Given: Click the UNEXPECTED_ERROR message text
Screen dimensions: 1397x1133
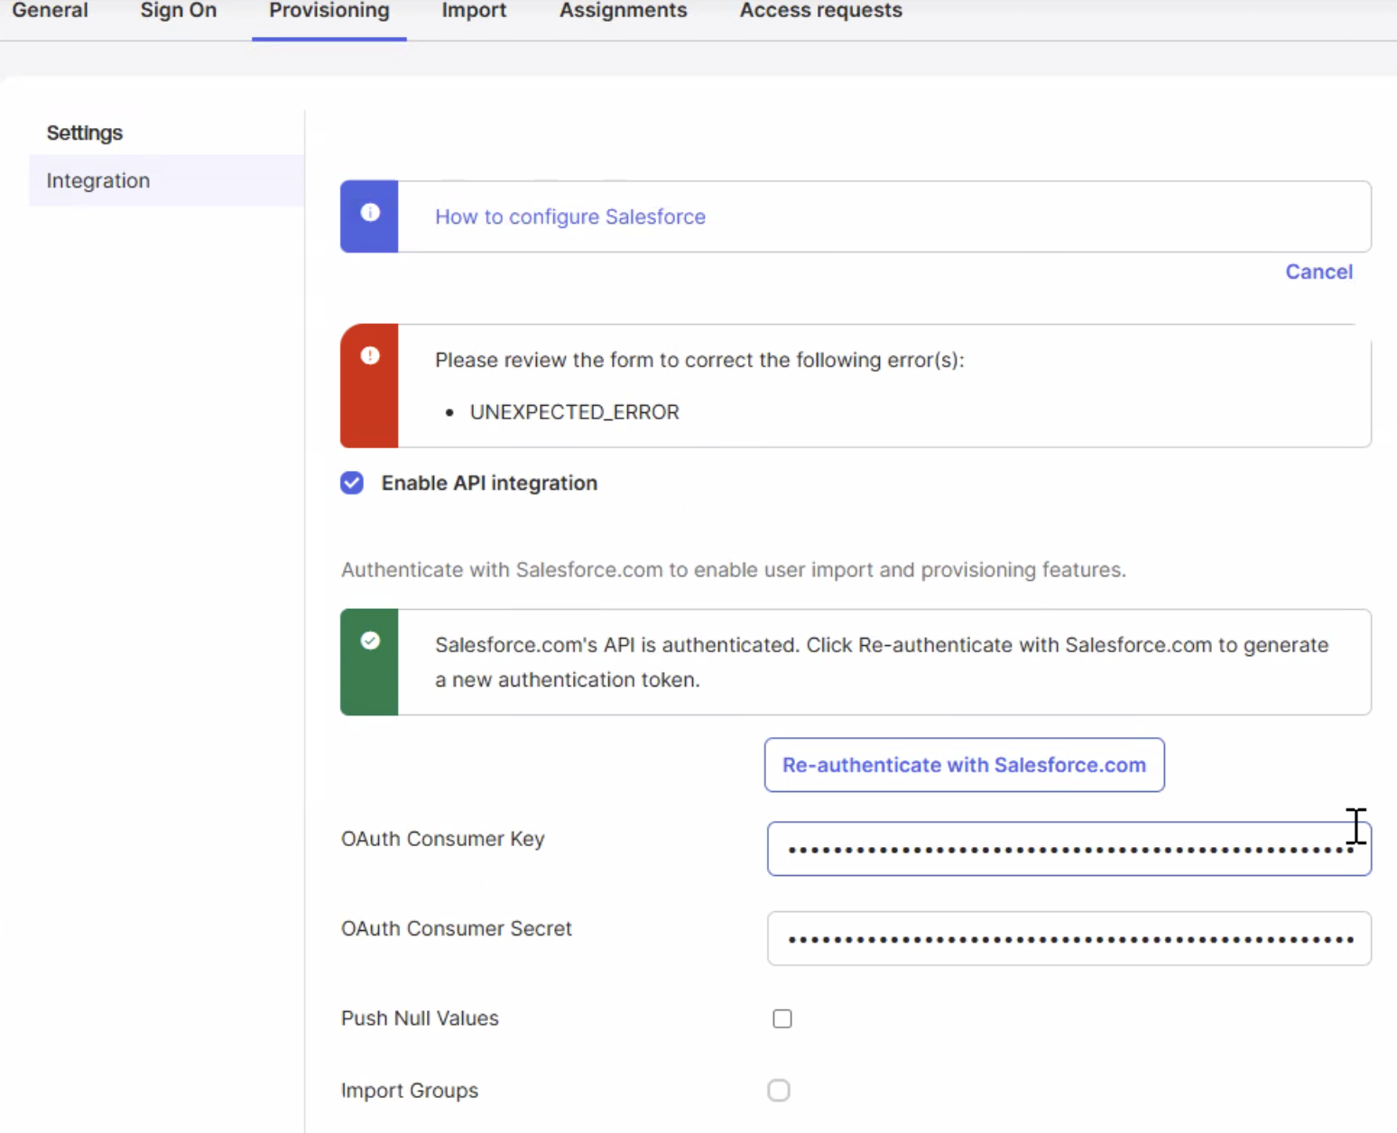Looking at the screenshot, I should (574, 412).
